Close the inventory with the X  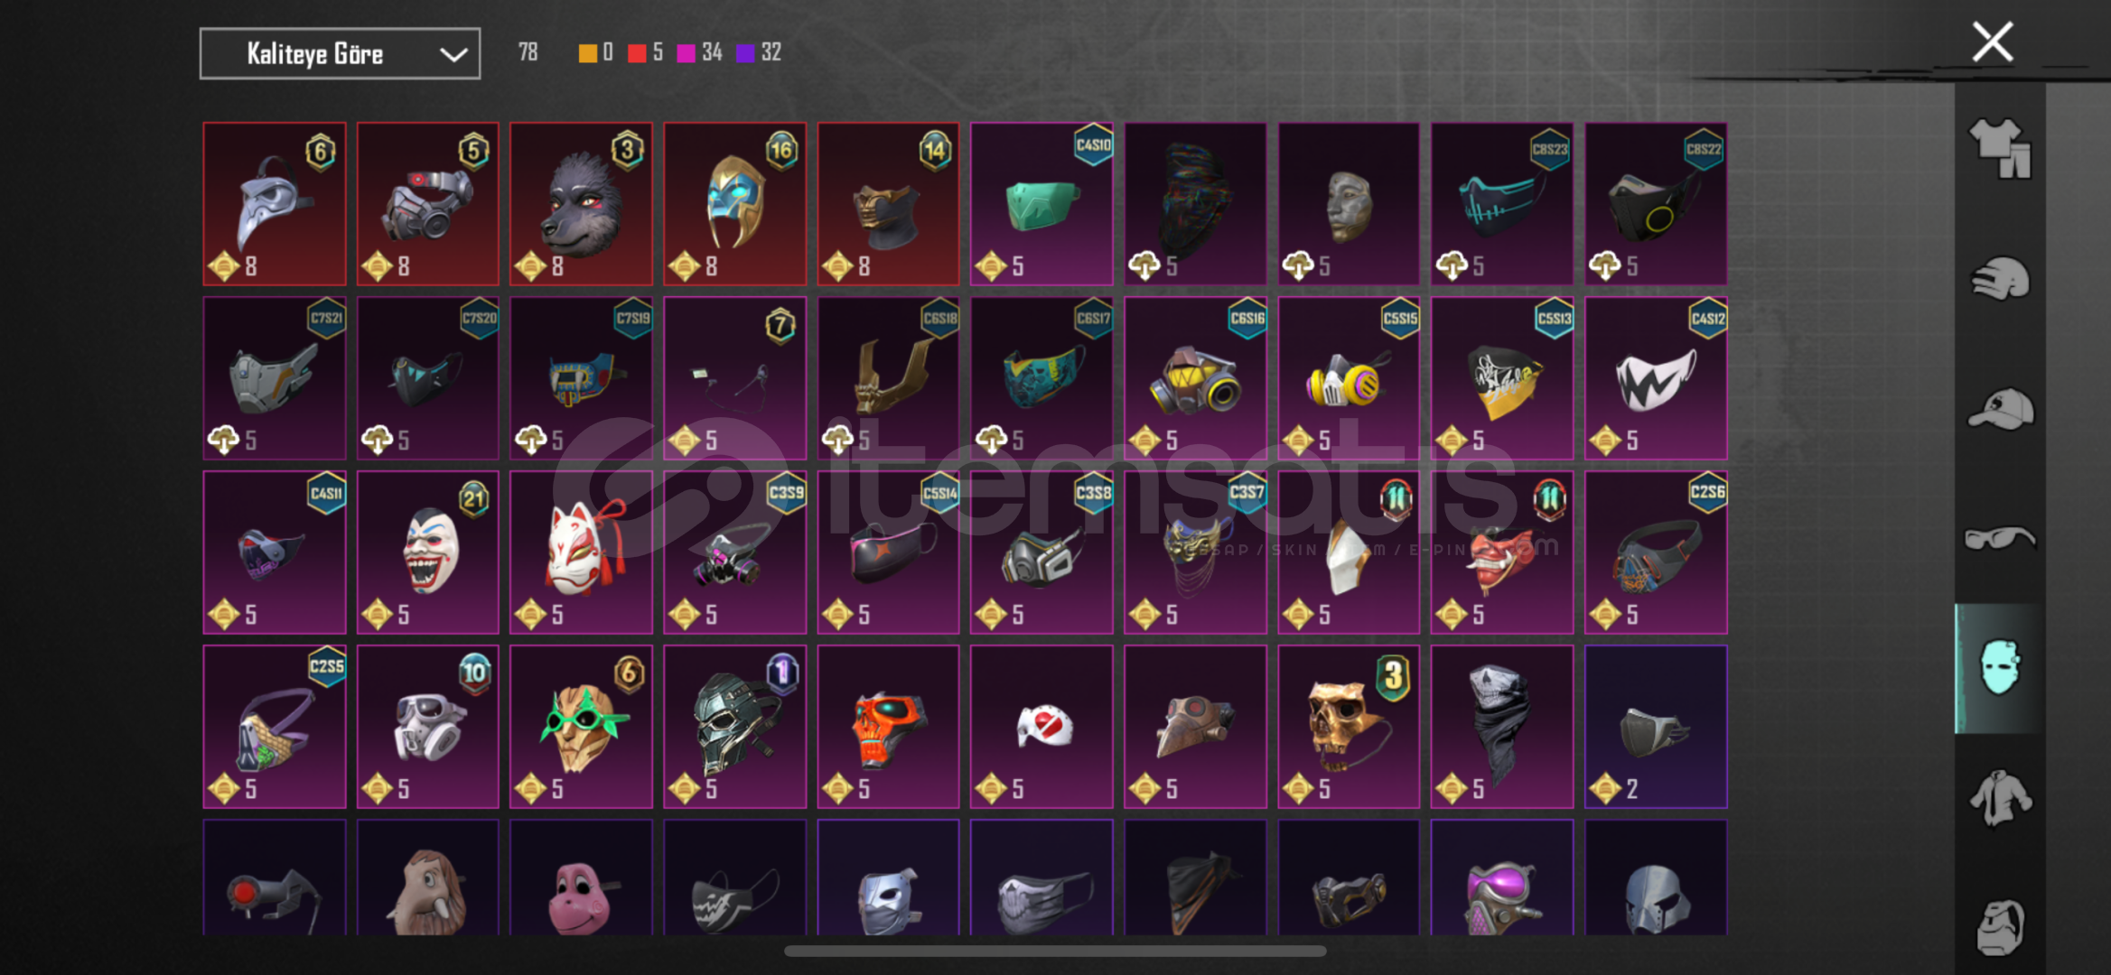[1992, 42]
